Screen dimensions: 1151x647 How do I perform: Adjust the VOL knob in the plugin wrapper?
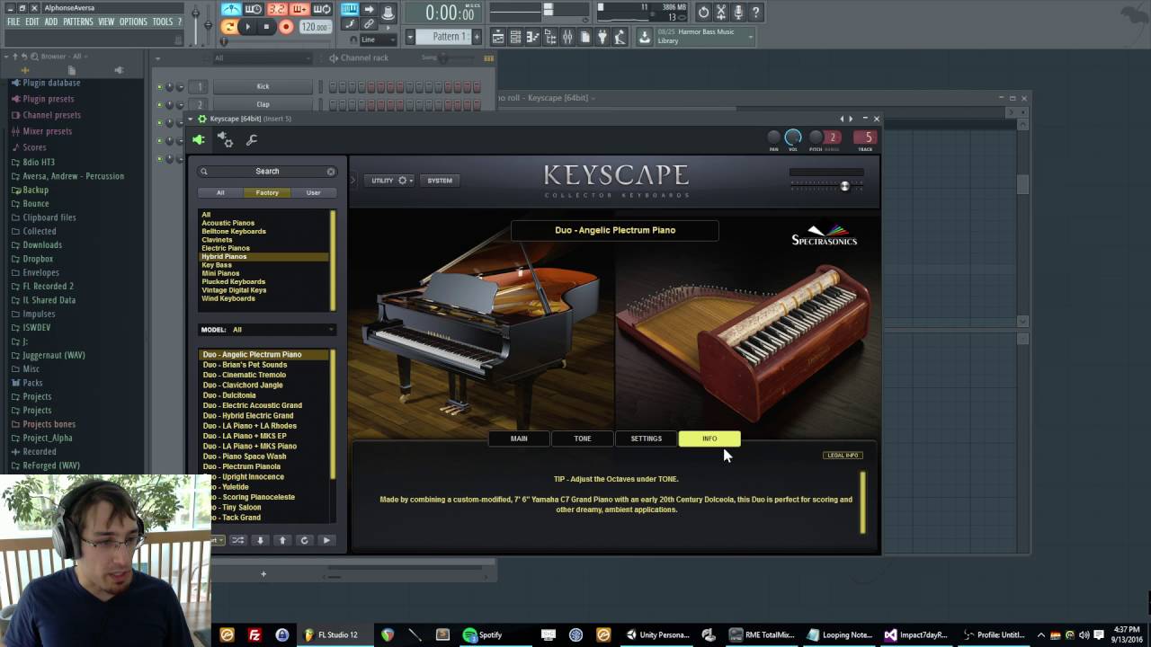[793, 137]
